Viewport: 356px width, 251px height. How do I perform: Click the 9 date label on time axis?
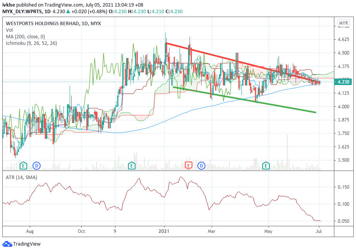115,231
